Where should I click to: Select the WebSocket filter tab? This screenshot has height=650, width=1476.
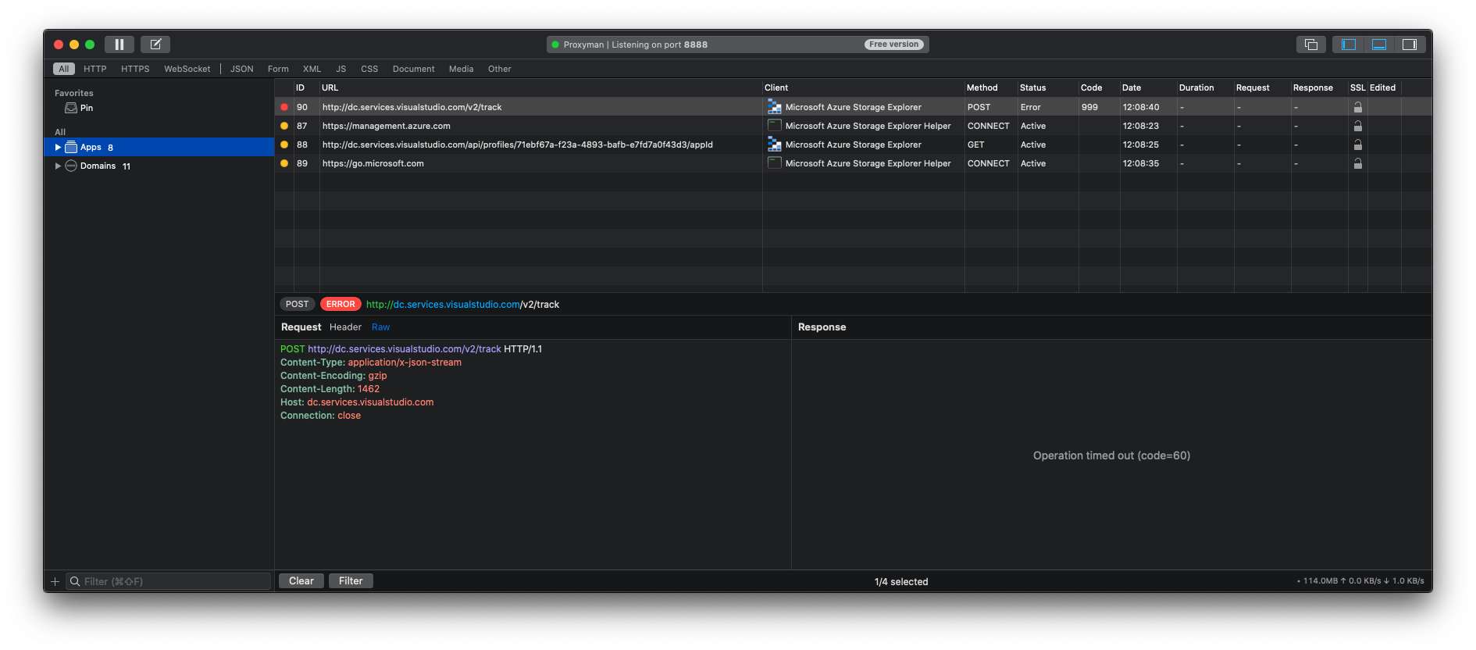click(187, 69)
